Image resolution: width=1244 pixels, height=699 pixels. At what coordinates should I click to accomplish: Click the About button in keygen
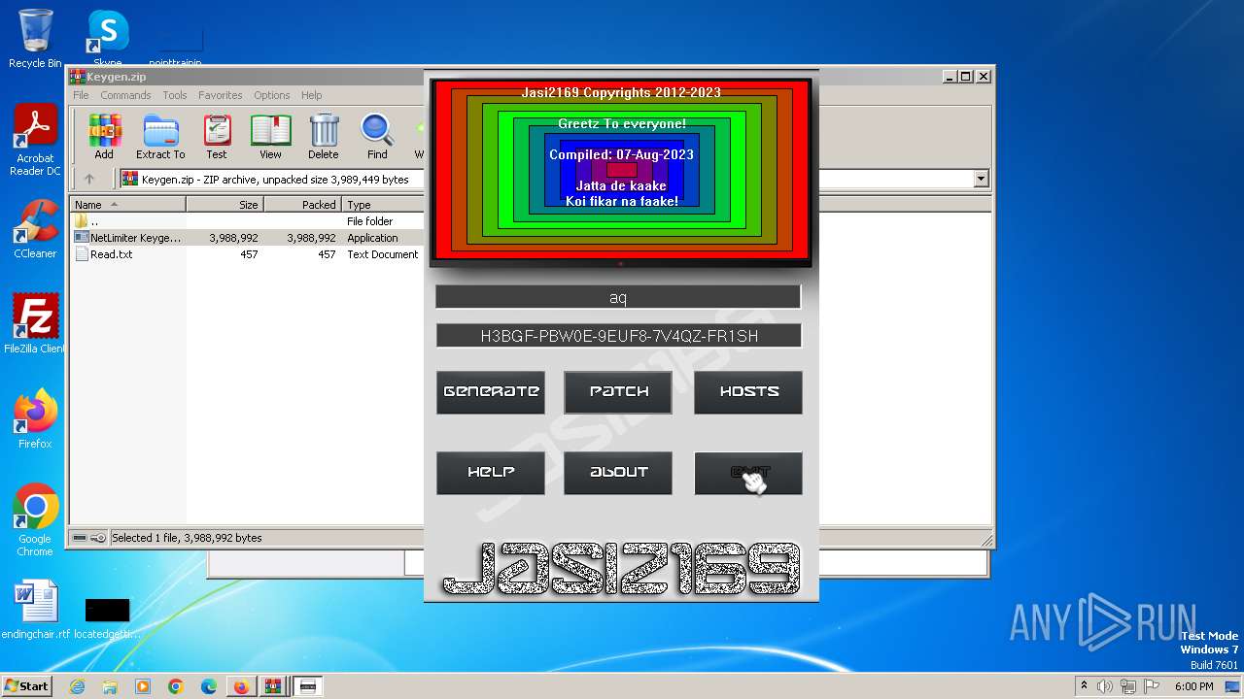point(618,473)
